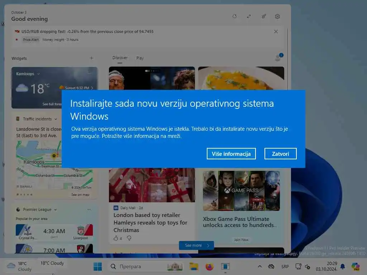
Task: Click the Price Alert tag
Action: (31, 39)
